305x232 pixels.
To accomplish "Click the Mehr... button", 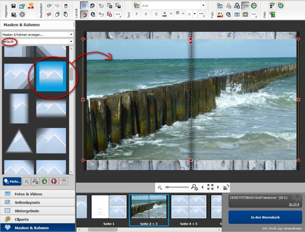I will tap(12, 181).
